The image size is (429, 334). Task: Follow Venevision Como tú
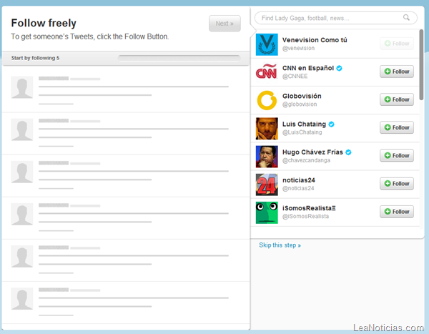[x=397, y=44]
